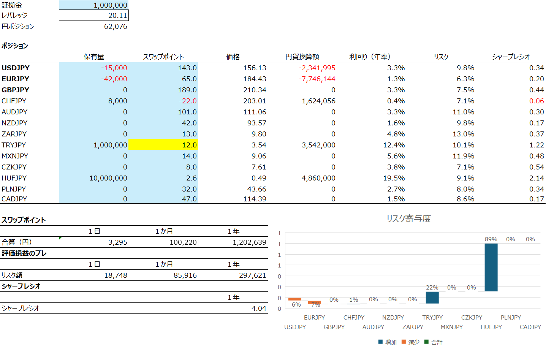The height and width of the screenshot is (364, 546).
Task: Click the orange 減少 legend marker
Action: click(404, 342)
